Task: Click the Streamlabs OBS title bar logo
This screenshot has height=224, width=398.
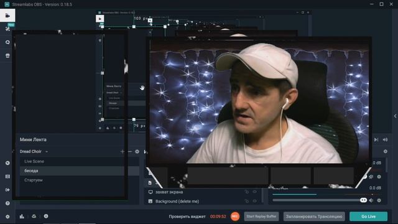Action: point(7,4)
